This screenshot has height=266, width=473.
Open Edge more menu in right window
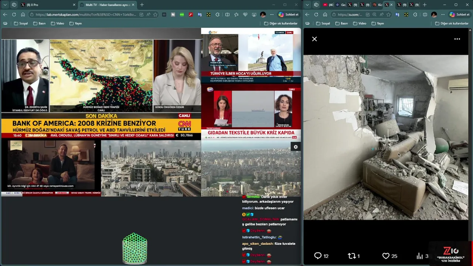click(x=443, y=14)
